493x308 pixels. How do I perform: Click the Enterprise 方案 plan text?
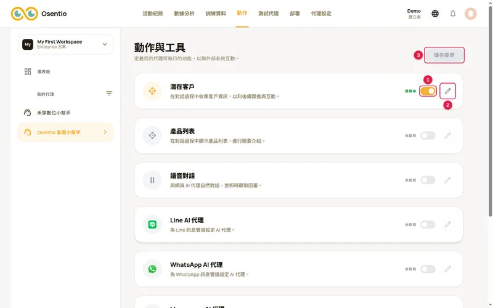pyautogui.click(x=52, y=47)
